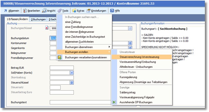
Task: Open the Ansicht magnifier icon
Action: pyautogui.click(x=44, y=11)
